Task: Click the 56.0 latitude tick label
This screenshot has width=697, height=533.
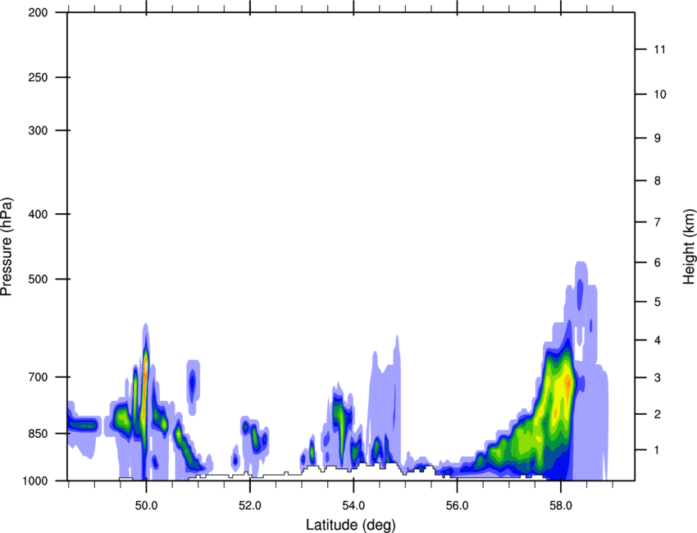Action: click(x=458, y=505)
